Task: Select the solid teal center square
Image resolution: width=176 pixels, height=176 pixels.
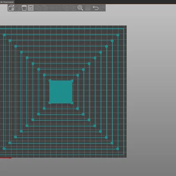Action: tap(61, 92)
